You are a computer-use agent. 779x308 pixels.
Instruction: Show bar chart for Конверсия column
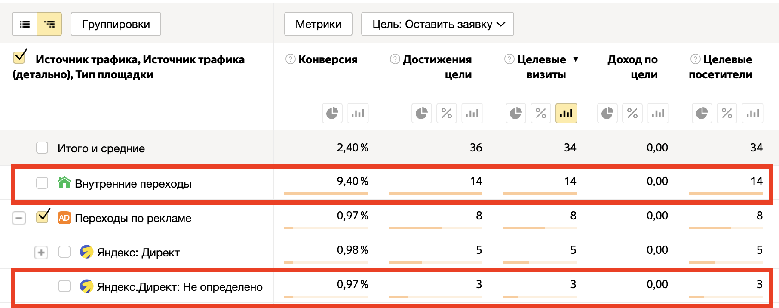coord(358,114)
